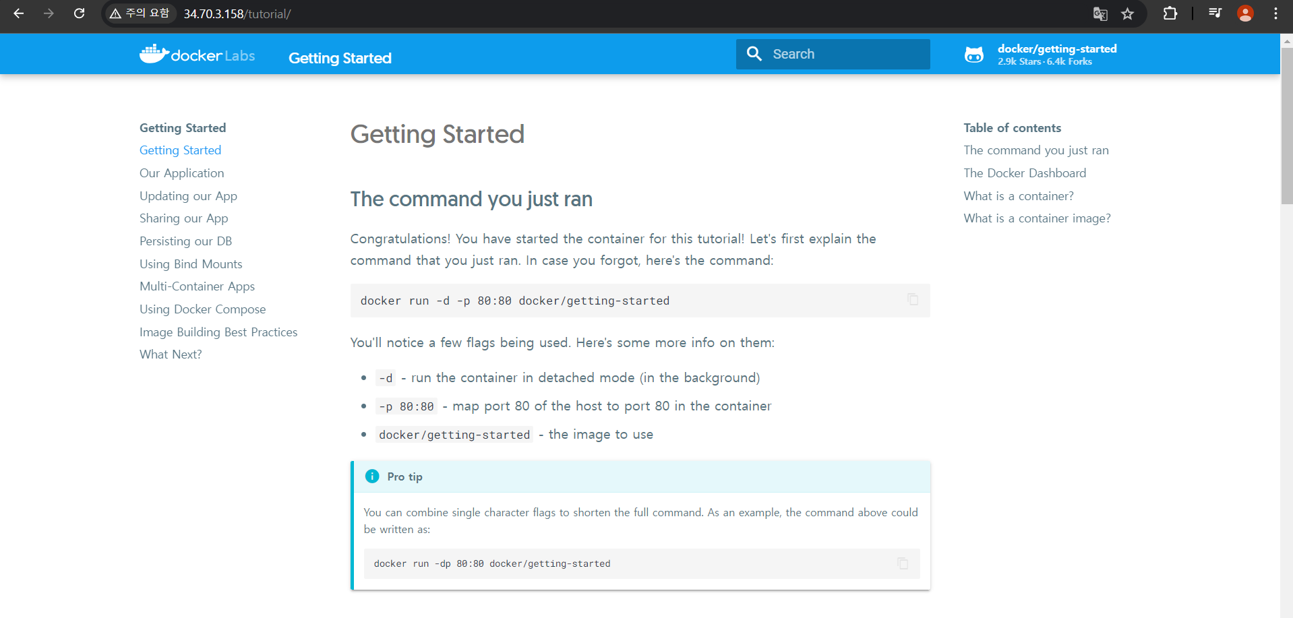Go to the What Next? page
Viewport: 1293px width, 618px height.
coord(171,354)
